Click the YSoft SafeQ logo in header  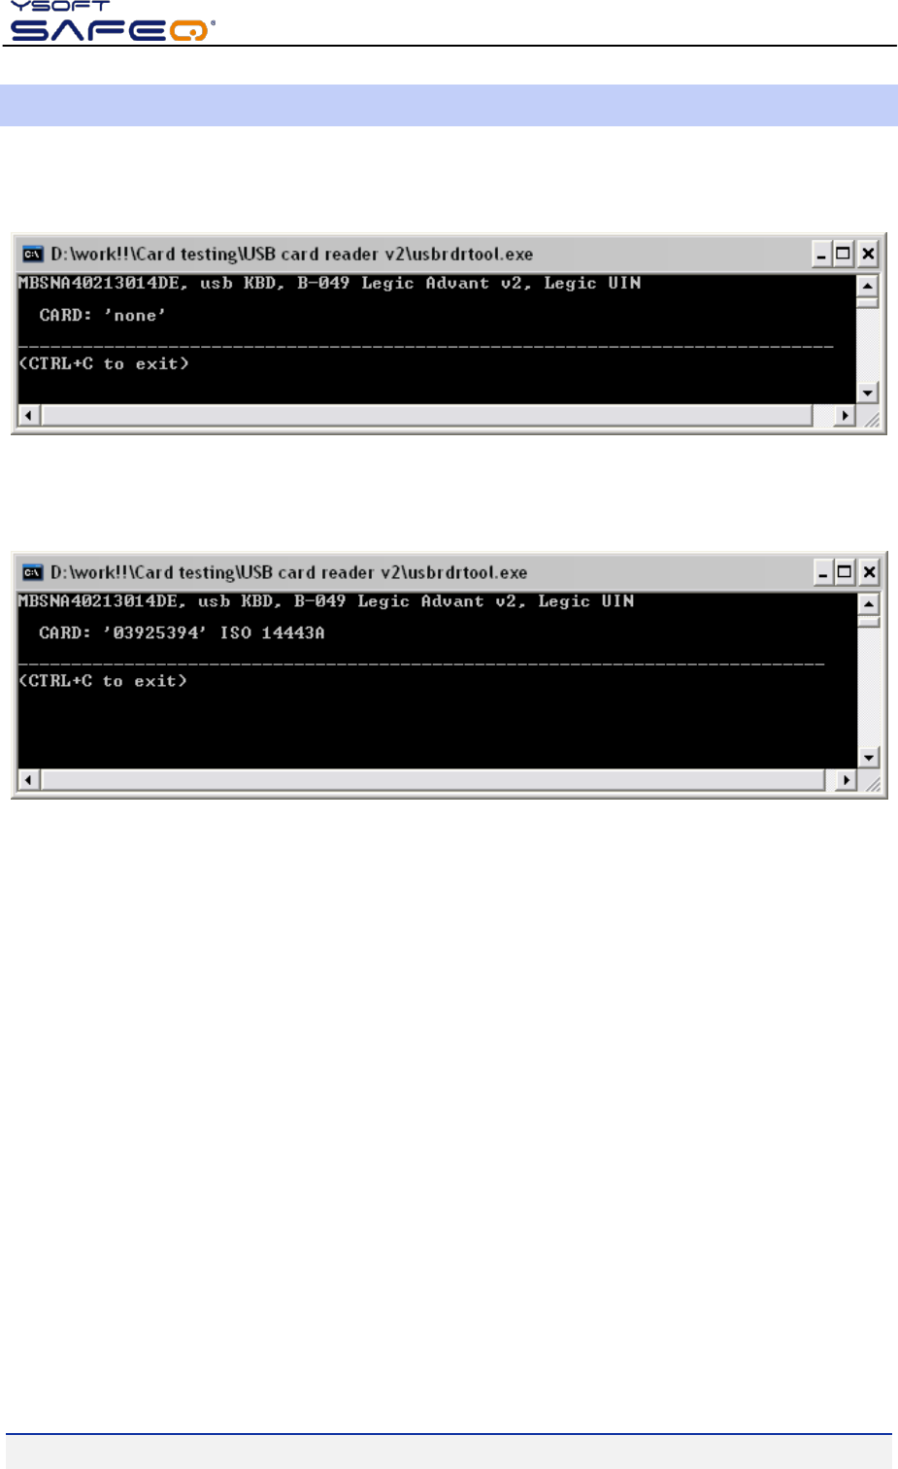click(x=112, y=20)
